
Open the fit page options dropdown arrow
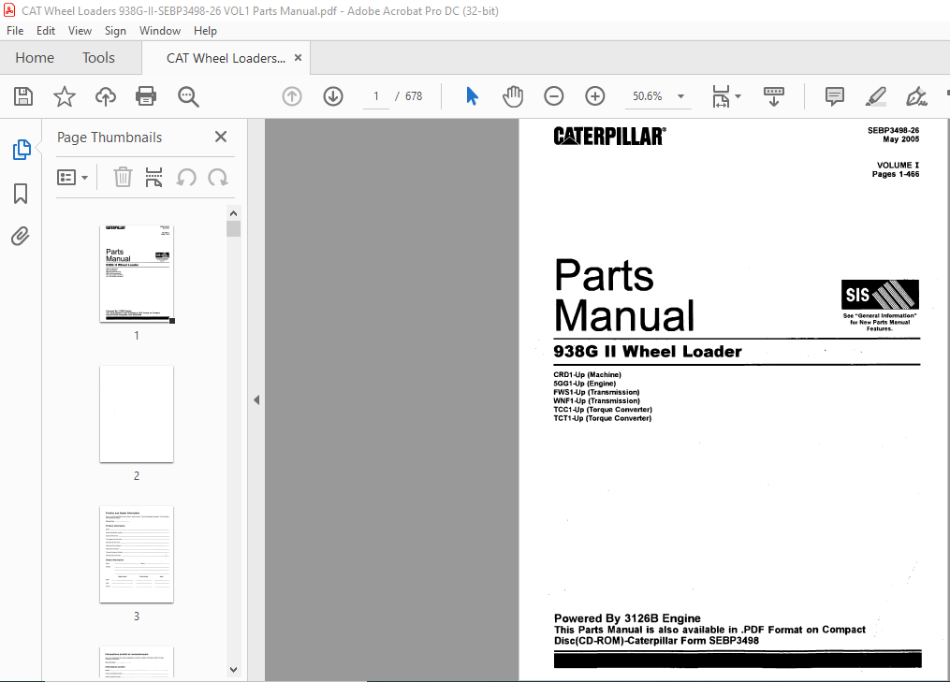click(x=738, y=96)
